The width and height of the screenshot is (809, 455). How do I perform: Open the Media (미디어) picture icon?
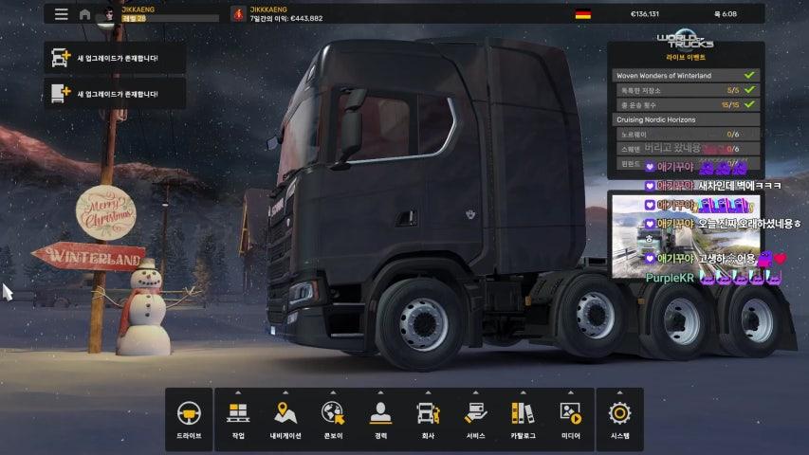[x=570, y=414]
